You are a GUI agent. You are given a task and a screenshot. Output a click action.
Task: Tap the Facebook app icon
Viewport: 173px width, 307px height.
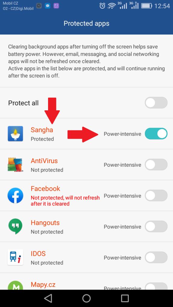15,195
